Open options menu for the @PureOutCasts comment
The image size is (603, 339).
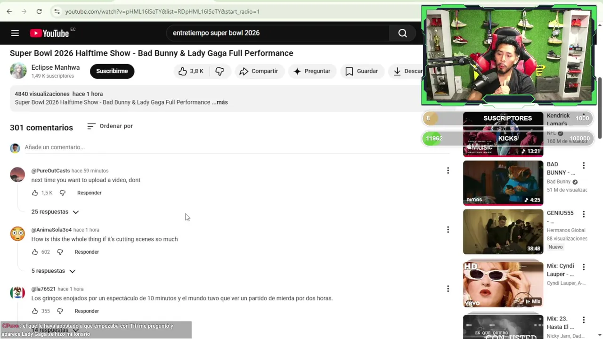(x=448, y=170)
